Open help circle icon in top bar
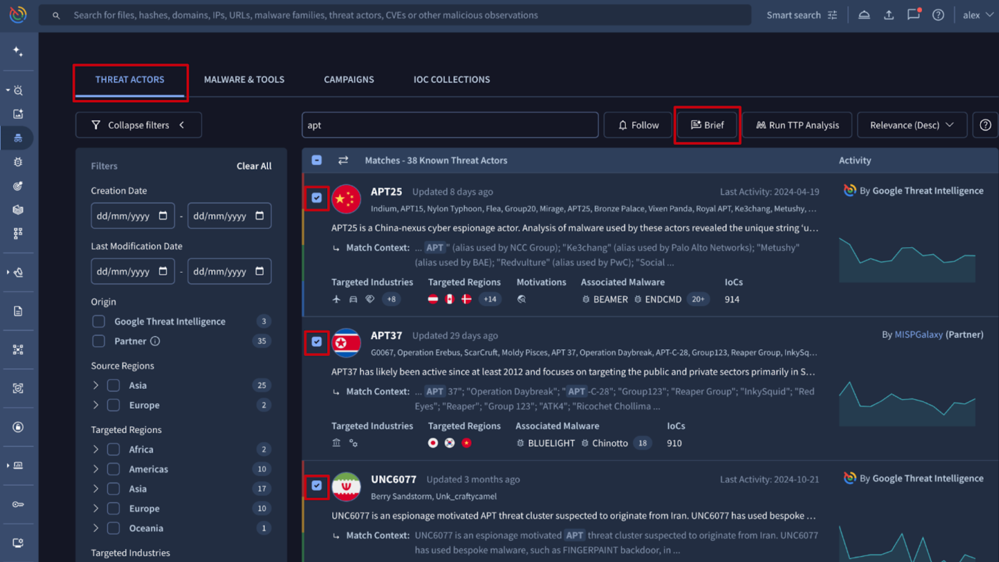 (938, 15)
